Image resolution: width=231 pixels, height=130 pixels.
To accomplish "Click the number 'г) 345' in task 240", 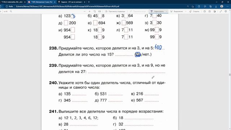I will point(65,100).
